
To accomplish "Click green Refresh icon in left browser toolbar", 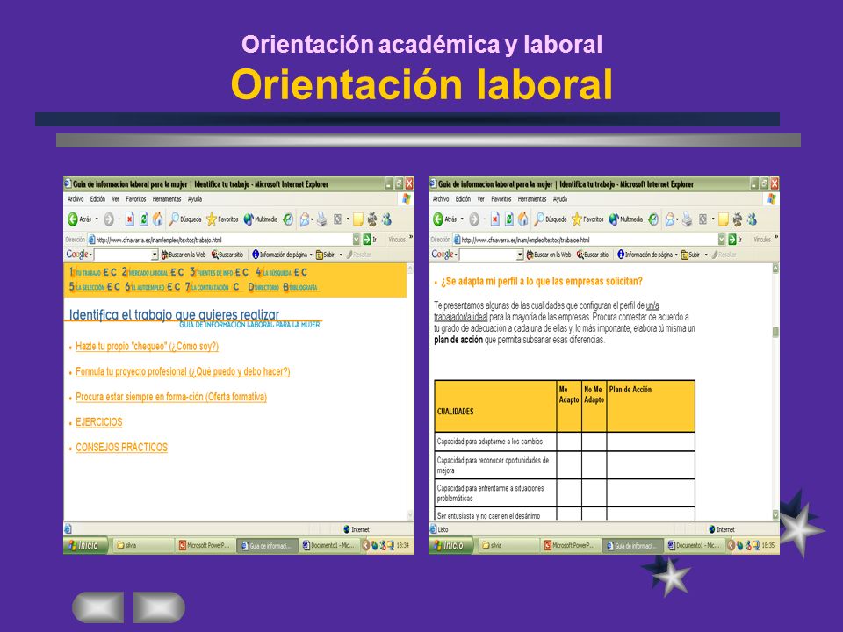I will pyautogui.click(x=143, y=219).
